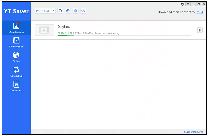Click the OnlyFans download progress bar
209x136 pixels.
coord(124,35)
